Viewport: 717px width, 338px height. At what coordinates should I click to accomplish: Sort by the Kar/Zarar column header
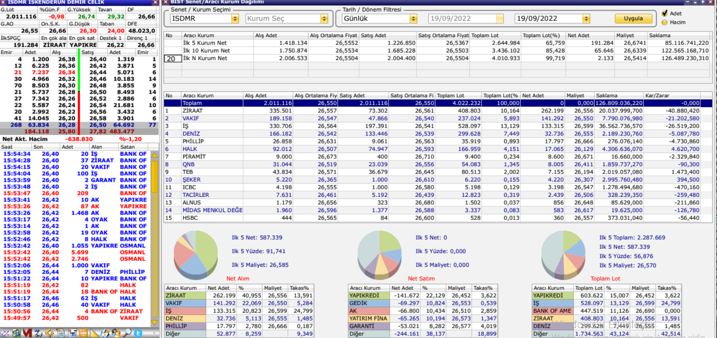coord(672,95)
